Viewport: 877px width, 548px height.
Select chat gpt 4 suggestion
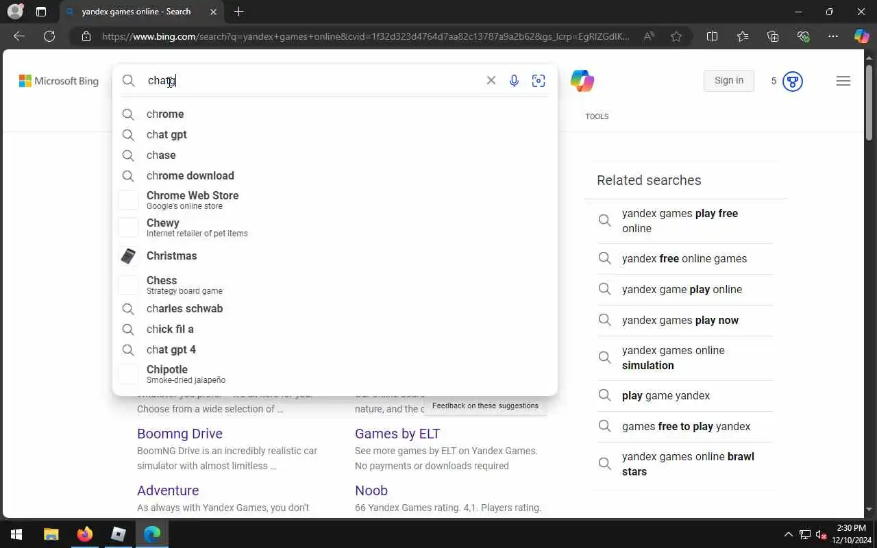(x=335, y=350)
